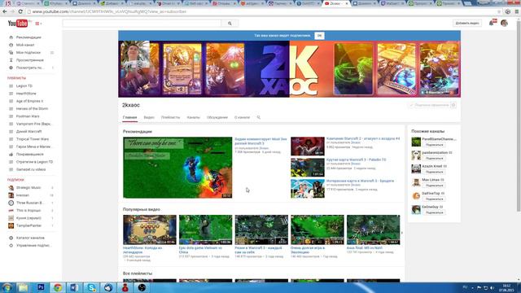
Task: Subscribe to similar channel Azazin Kreet
Action: click(434, 172)
